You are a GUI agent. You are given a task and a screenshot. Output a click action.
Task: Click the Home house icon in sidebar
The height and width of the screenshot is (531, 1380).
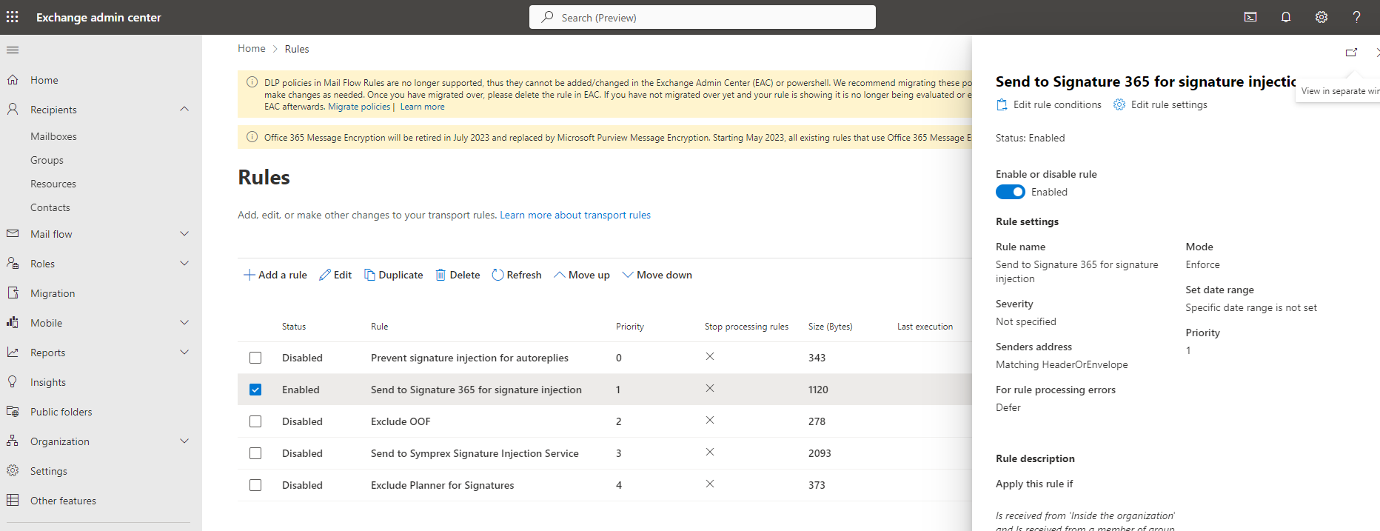coord(13,80)
